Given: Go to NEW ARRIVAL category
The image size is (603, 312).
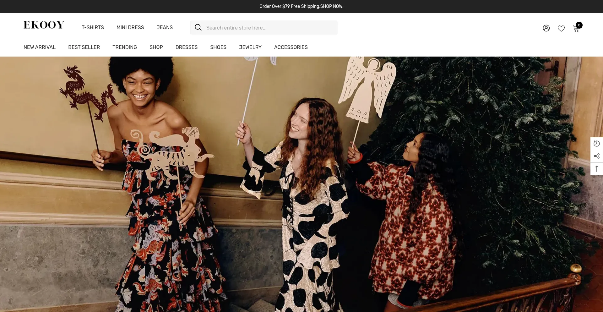Looking at the screenshot, I should point(40,47).
